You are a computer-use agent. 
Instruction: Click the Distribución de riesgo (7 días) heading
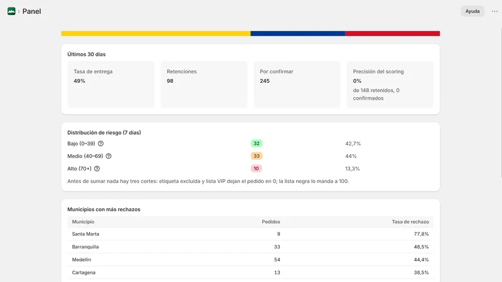point(104,132)
